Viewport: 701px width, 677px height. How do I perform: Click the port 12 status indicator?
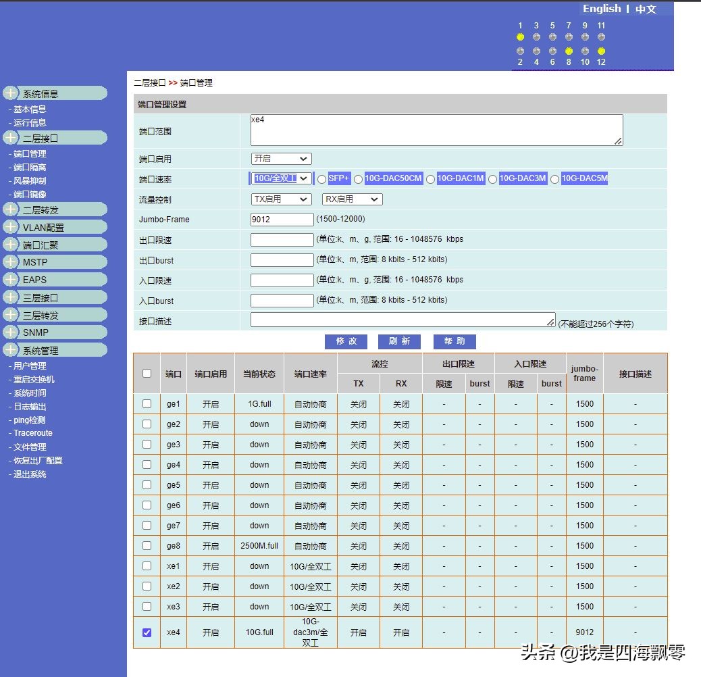click(601, 51)
